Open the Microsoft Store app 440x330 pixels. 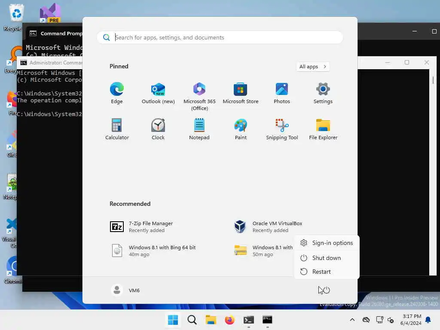[x=241, y=93]
